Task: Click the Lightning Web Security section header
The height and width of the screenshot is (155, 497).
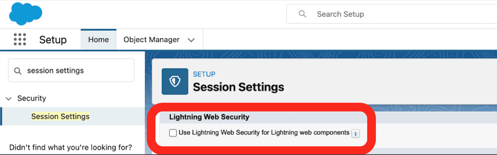Action: (209, 117)
